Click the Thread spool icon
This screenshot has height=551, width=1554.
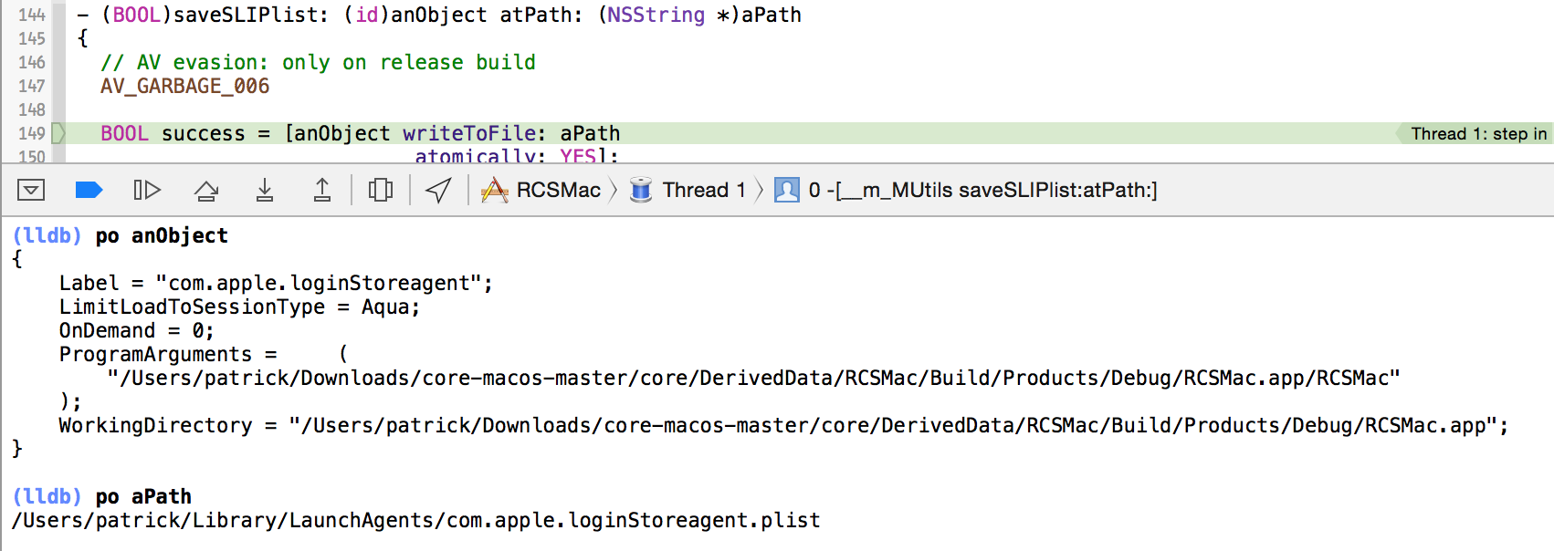pos(641,190)
